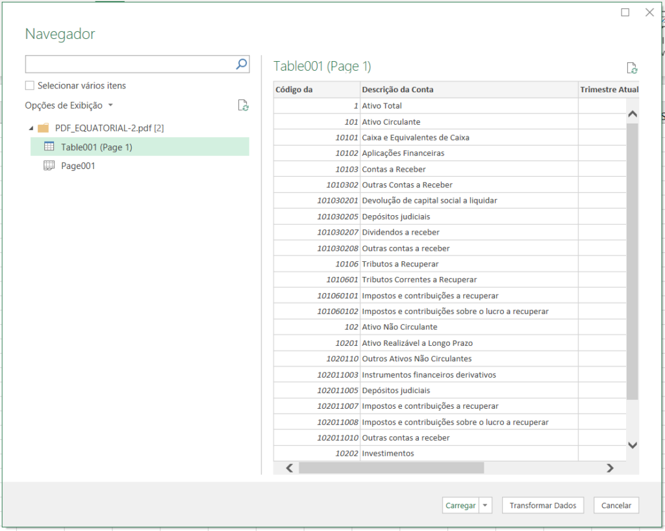Click the horizontal scrollbar thumb in preview

[x=391, y=468]
